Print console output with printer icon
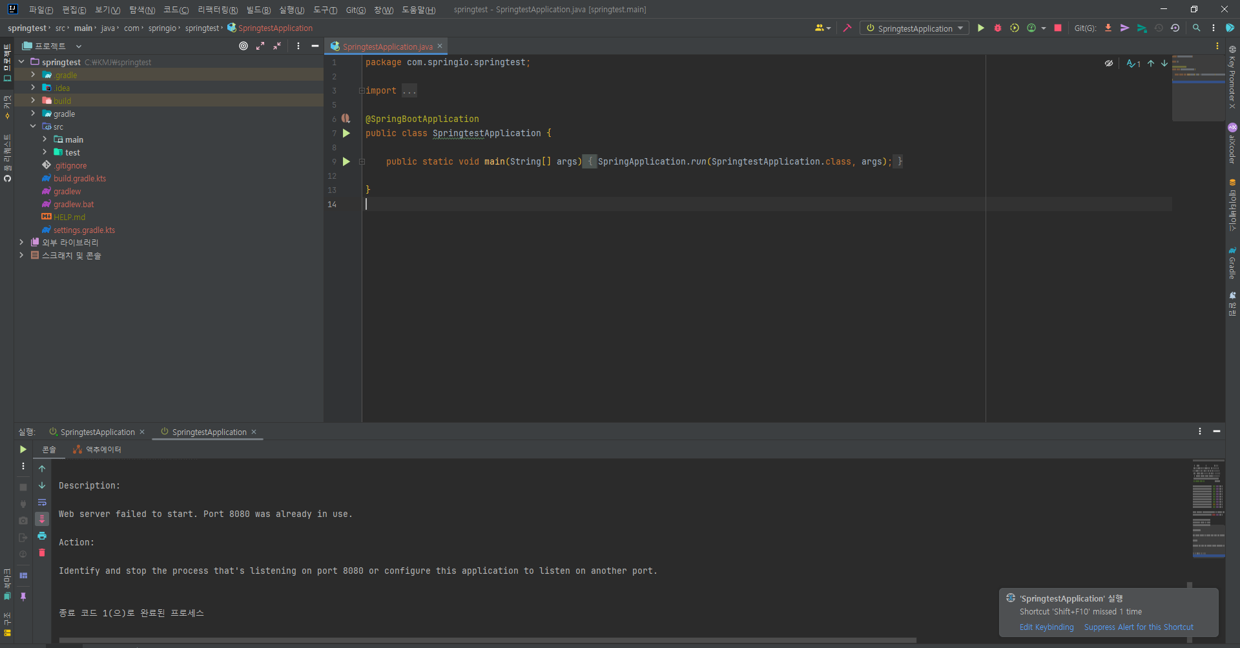The height and width of the screenshot is (648, 1240). tap(42, 536)
